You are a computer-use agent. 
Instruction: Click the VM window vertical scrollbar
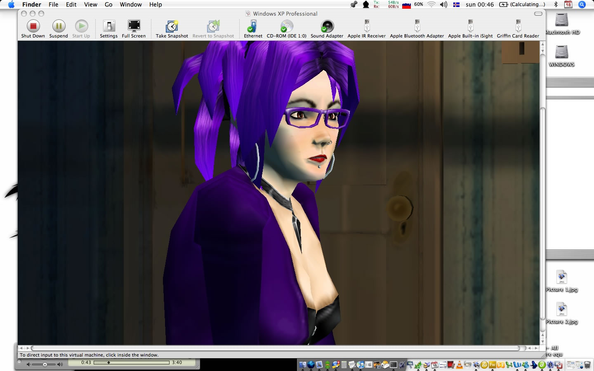(x=543, y=214)
